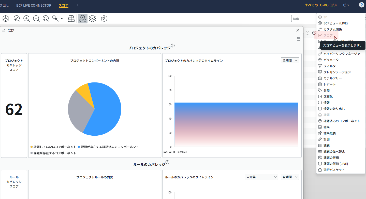Open the パラメータ view
This screenshot has height=199, width=366.
(x=341, y=60)
